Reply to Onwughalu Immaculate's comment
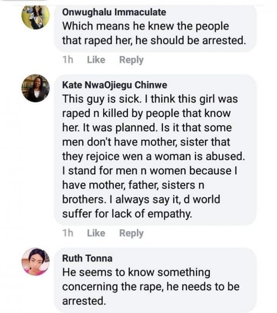The image size is (277, 313). click(x=131, y=60)
